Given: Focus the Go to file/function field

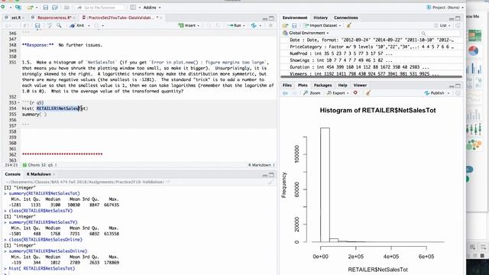Looking at the screenshot, I should [99, 7].
